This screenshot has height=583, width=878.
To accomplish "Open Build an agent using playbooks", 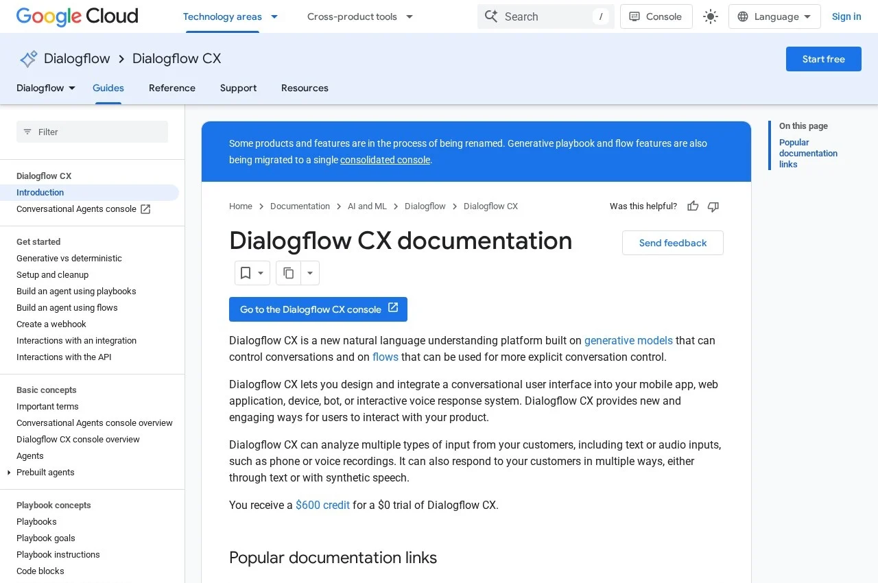I will coord(76,291).
